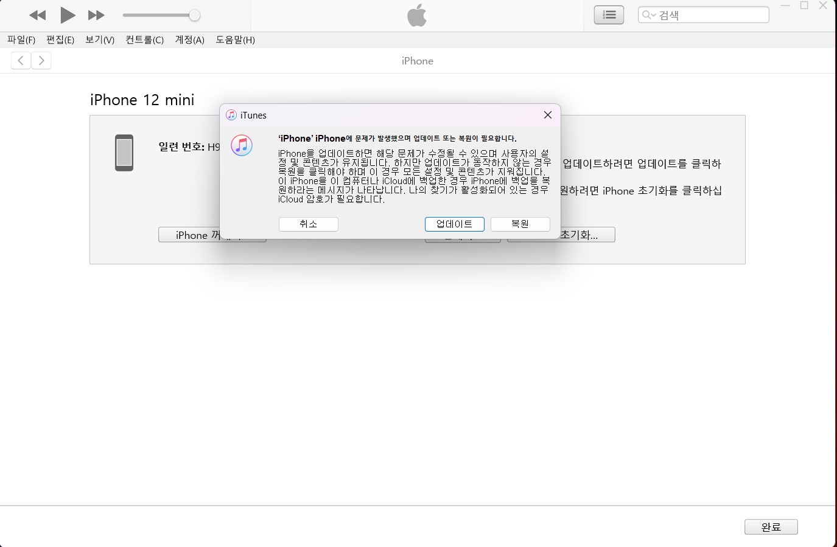The width and height of the screenshot is (837, 547).
Task: Close the iTunes dialog with X
Action: point(548,115)
